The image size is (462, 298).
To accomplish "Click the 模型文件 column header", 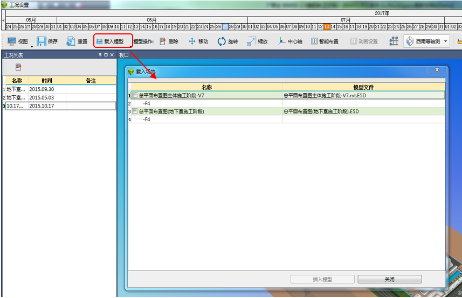I will pyautogui.click(x=363, y=87).
